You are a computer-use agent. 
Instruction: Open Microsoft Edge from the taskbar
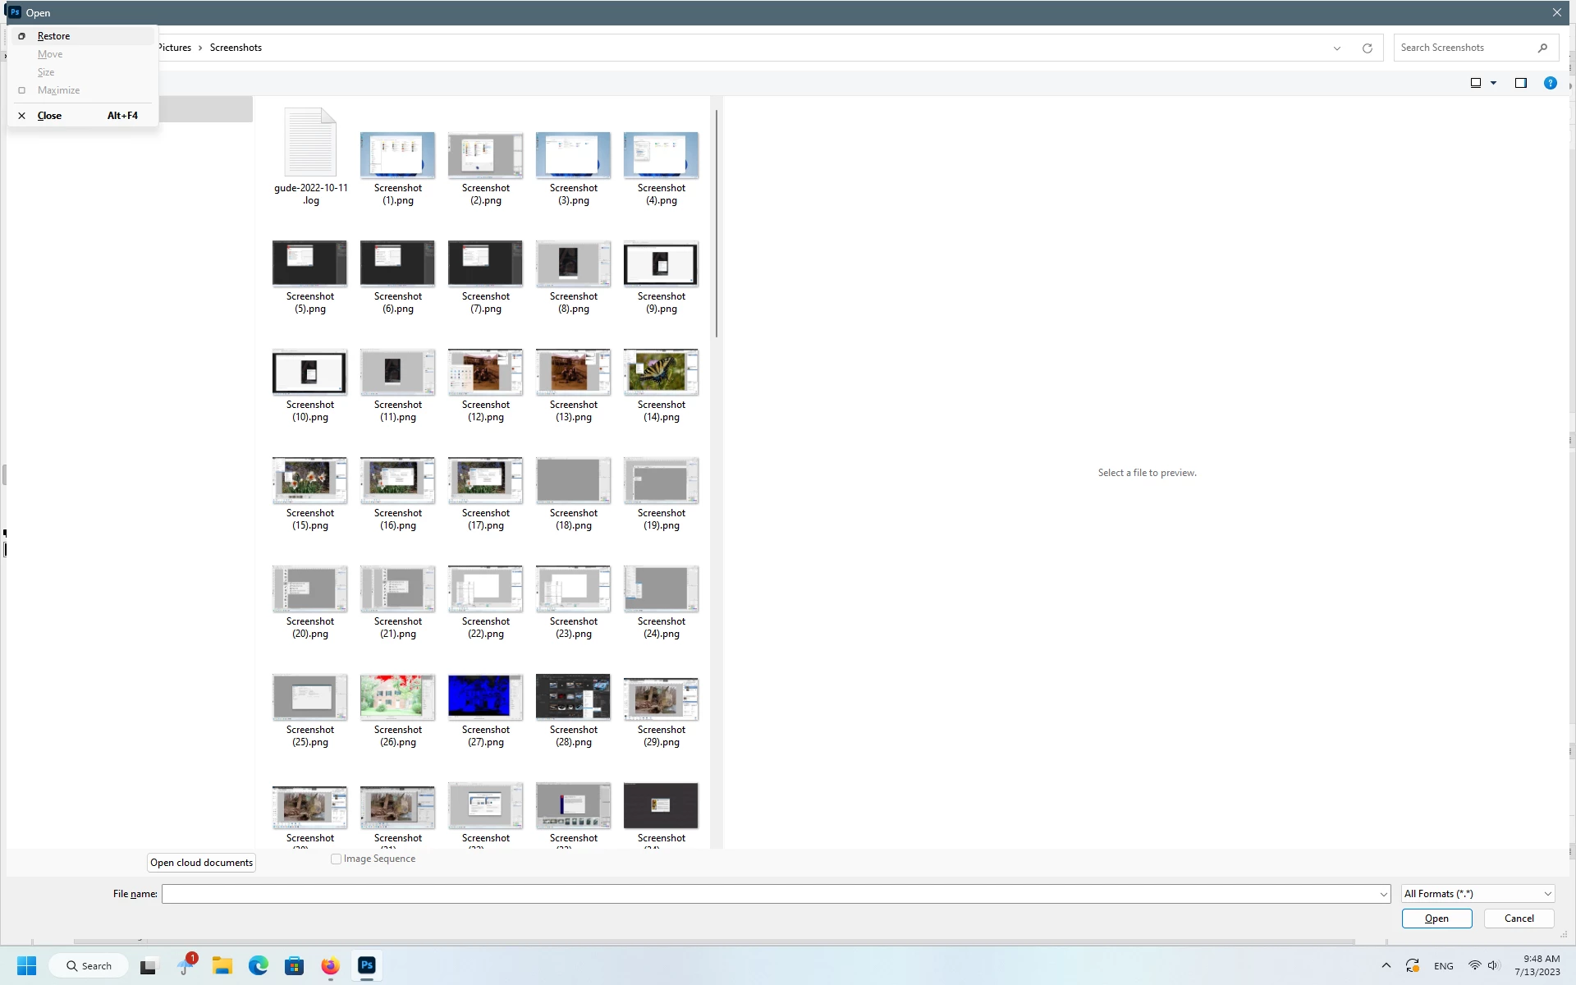click(259, 966)
